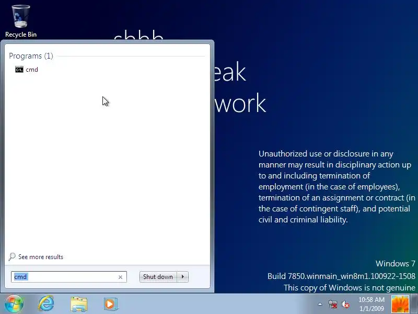Image resolution: width=418 pixels, height=314 pixels.
Task: Focus the Start menu search box
Action: coord(69,277)
